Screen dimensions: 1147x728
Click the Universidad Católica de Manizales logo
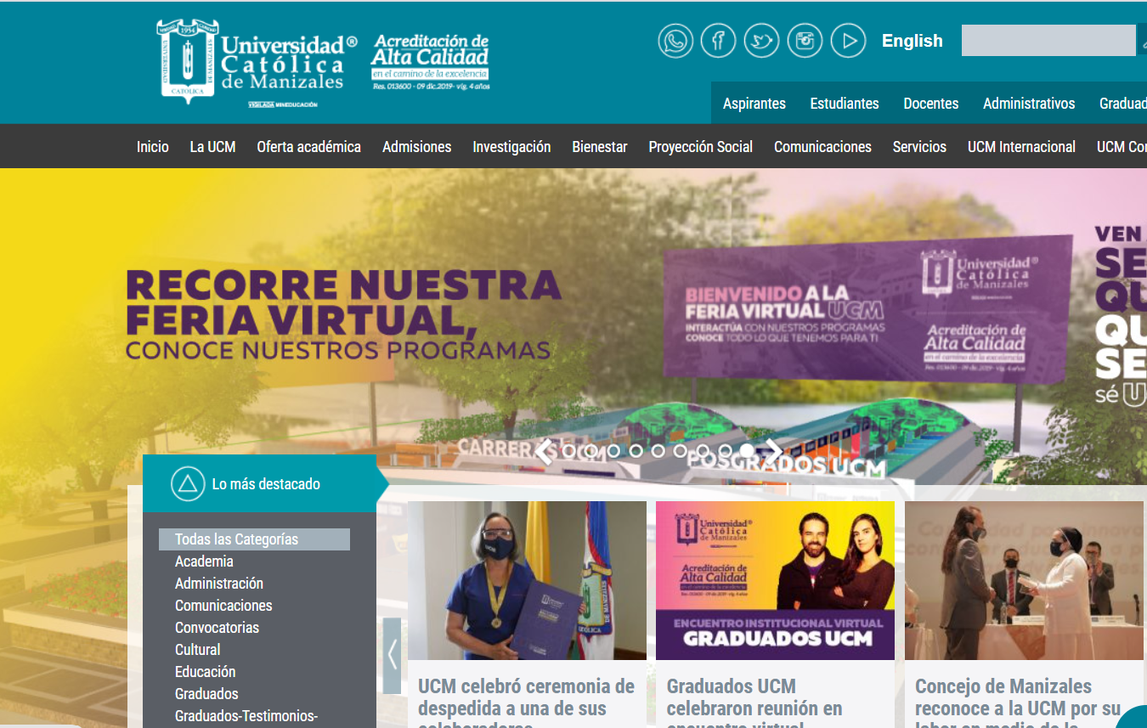[x=257, y=63]
